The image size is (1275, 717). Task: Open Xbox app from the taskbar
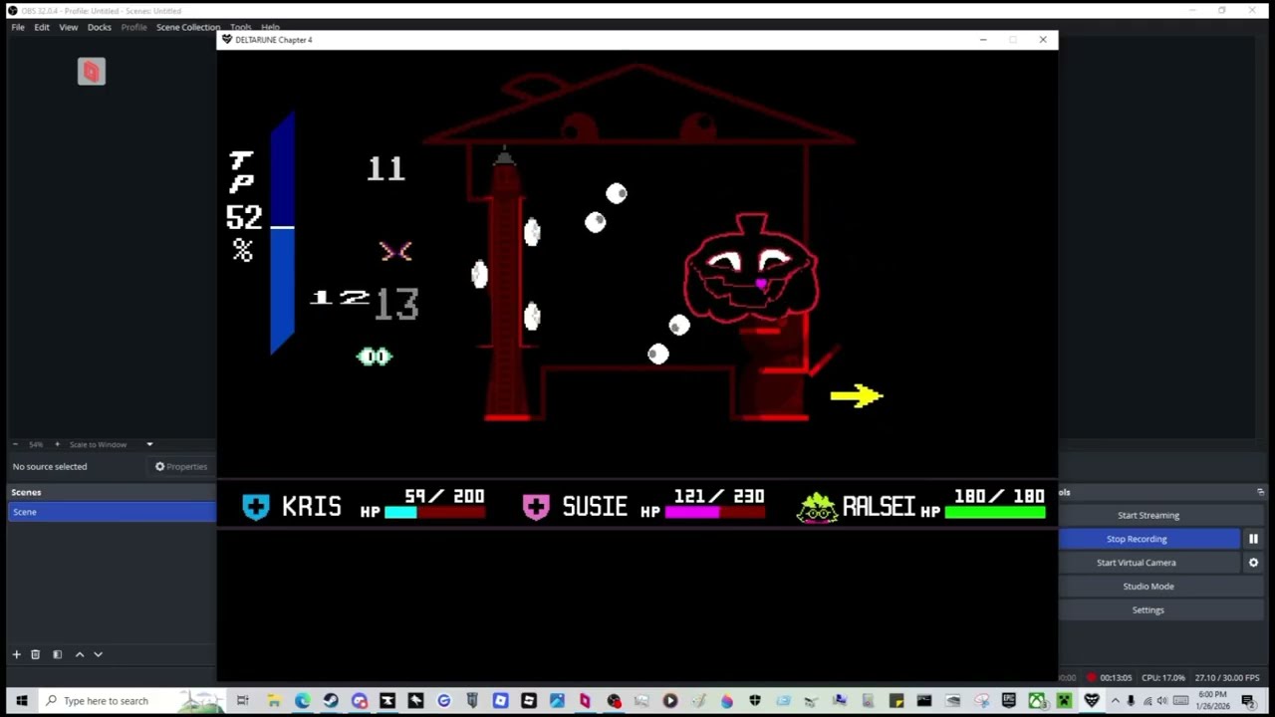[1036, 701]
